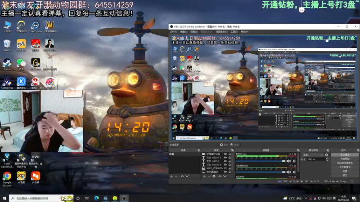
Task: Open the Tools menu in OBS
Action: (234, 32)
